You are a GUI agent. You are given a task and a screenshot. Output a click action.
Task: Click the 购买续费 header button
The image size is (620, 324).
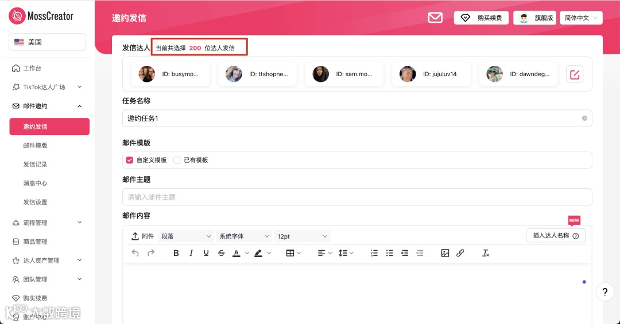[481, 18]
